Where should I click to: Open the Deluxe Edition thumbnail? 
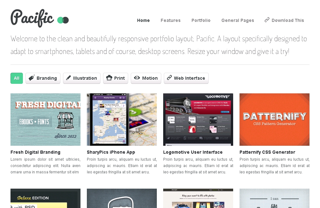(x=45, y=198)
